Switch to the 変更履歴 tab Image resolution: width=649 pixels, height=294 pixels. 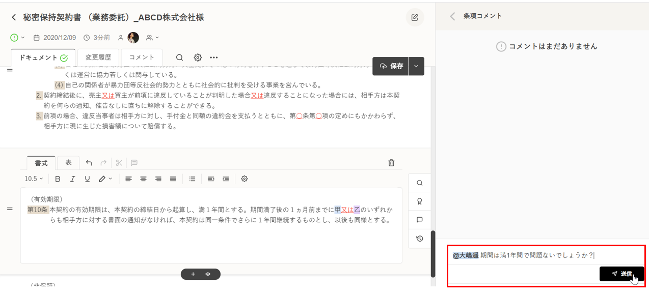tap(98, 57)
